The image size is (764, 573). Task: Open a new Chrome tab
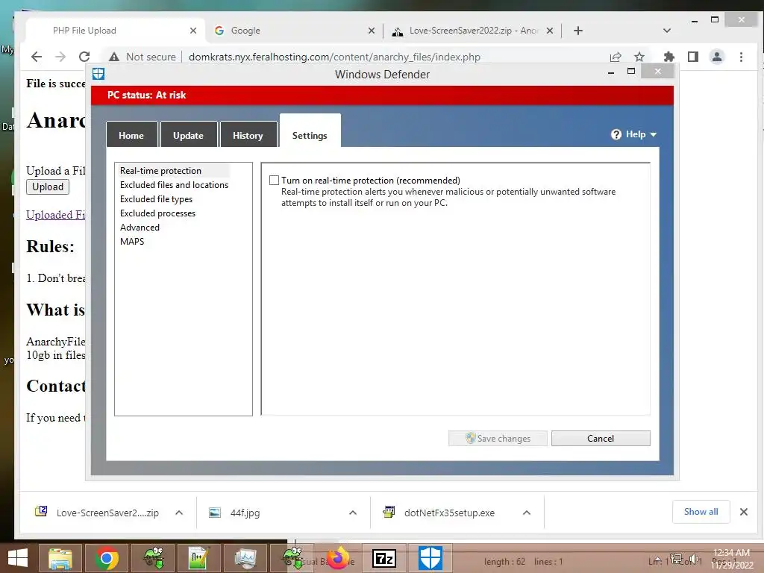tap(578, 31)
